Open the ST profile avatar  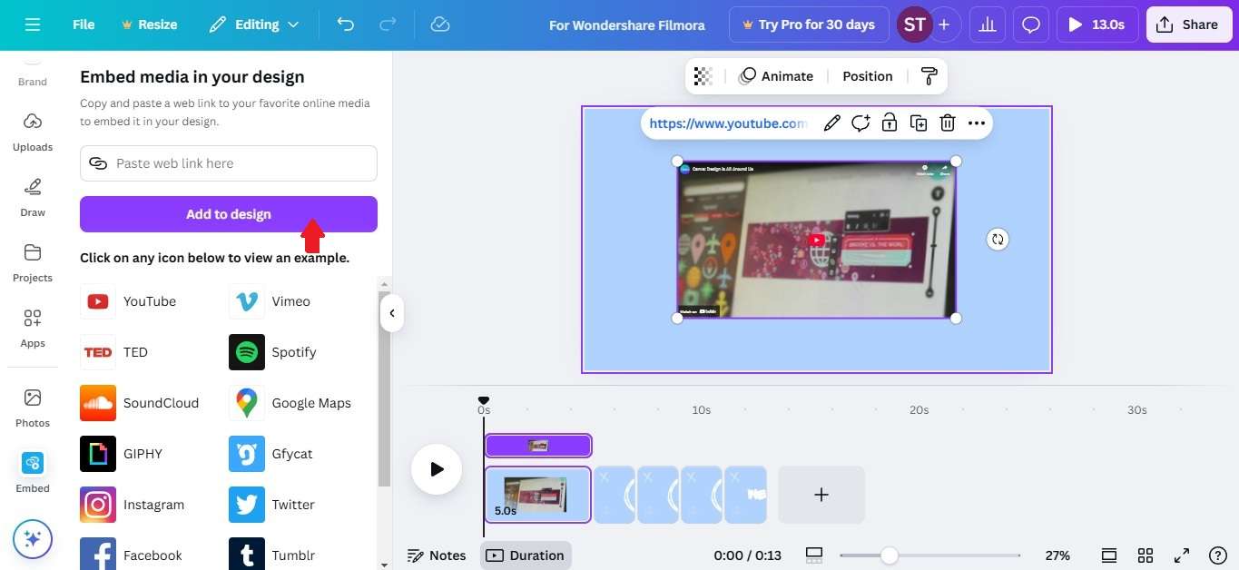coord(914,25)
